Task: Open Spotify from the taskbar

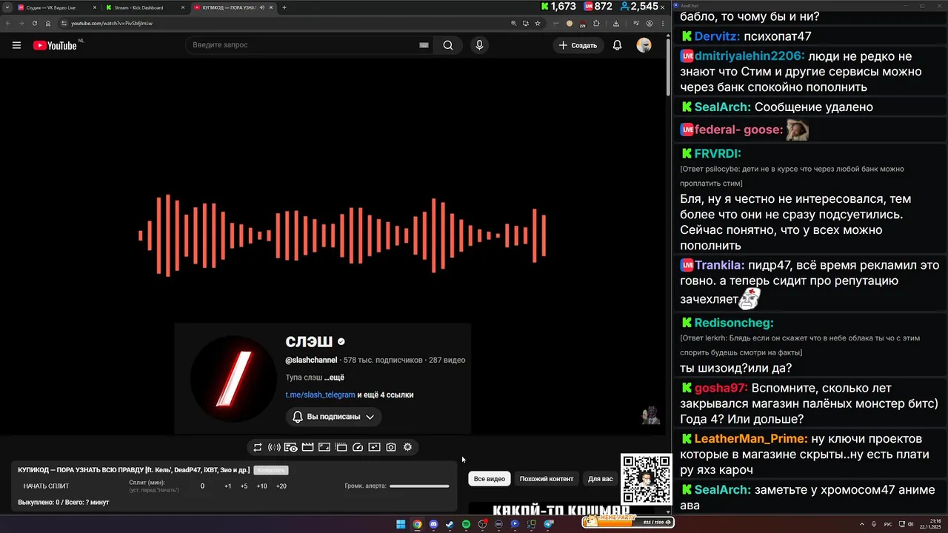Action: pos(466,524)
